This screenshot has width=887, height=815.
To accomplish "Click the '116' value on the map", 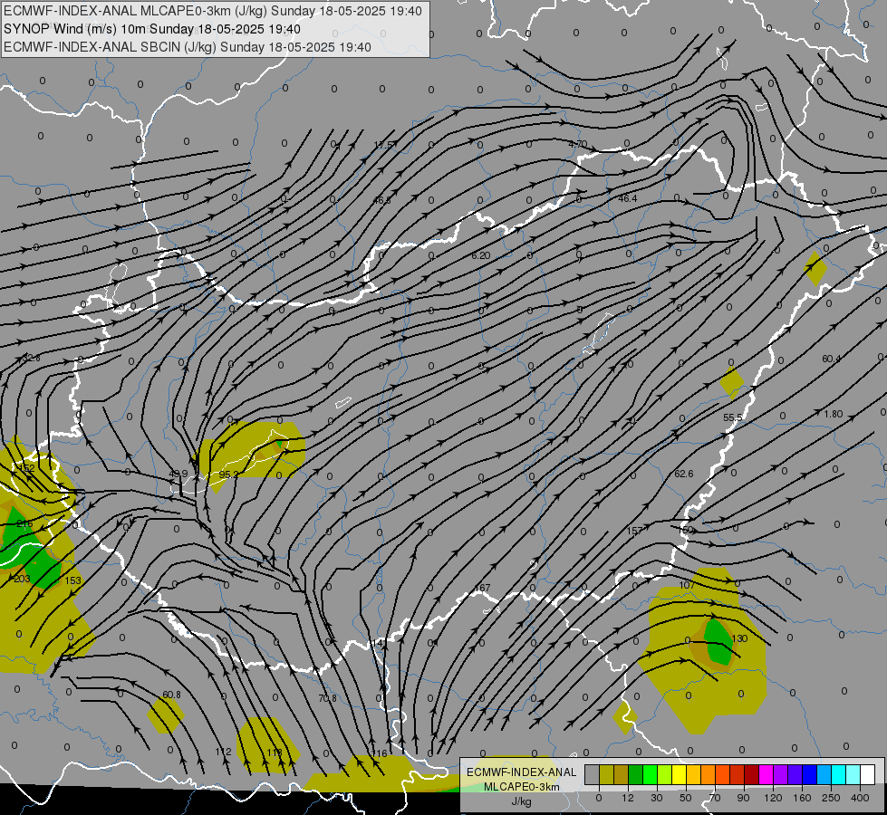I will coord(380,753).
